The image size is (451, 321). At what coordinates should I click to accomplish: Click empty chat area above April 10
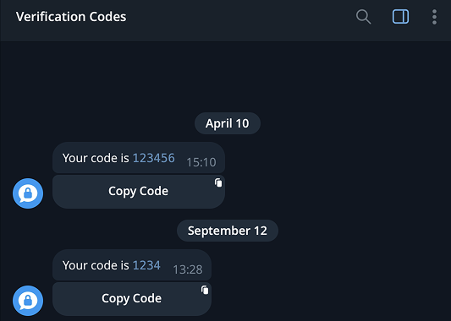coord(225,77)
